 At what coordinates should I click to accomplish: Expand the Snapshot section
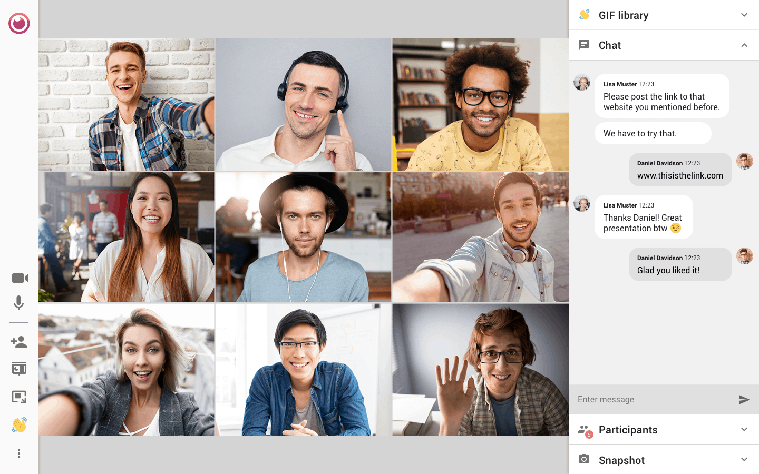(x=744, y=459)
